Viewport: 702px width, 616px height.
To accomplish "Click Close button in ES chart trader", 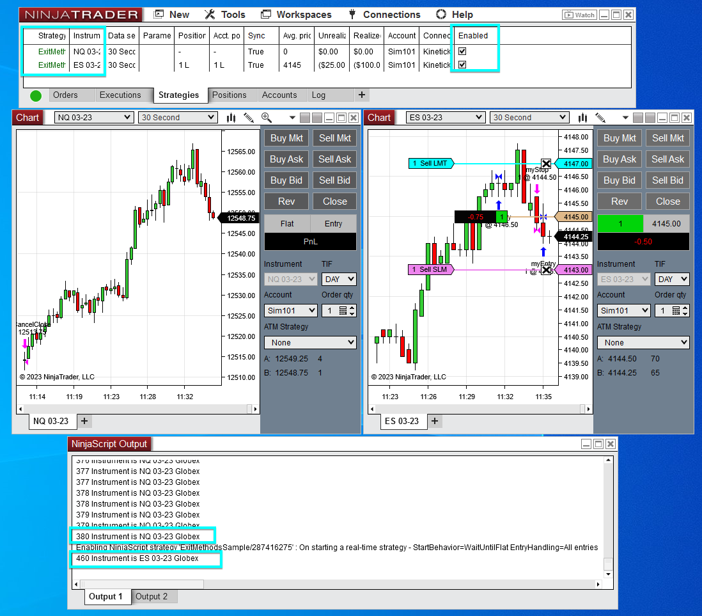I will (667, 201).
